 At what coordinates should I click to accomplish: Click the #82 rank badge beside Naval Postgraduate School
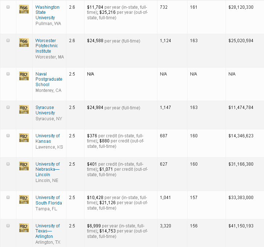24,76
